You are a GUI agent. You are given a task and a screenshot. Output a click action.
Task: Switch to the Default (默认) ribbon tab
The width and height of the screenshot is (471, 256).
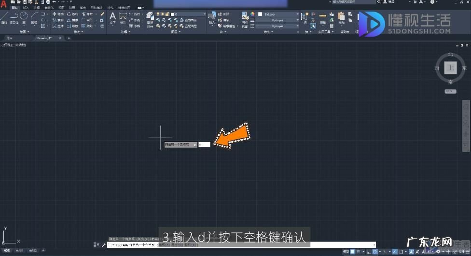coord(14,8)
